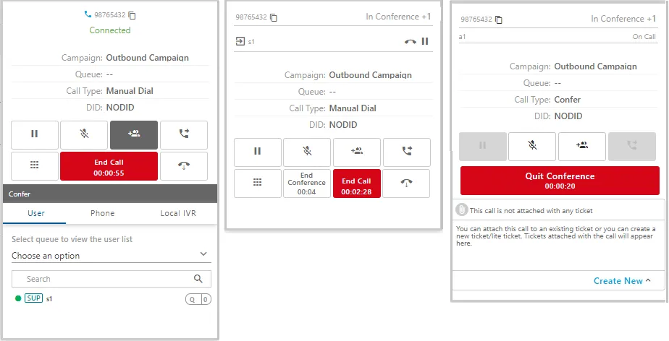Click transfer call button in left panel

184,135
